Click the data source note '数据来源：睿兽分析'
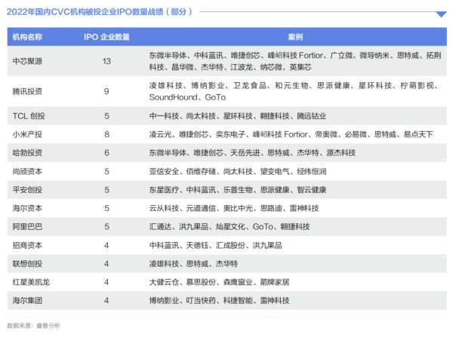The height and width of the screenshot is (337, 453). [33, 326]
